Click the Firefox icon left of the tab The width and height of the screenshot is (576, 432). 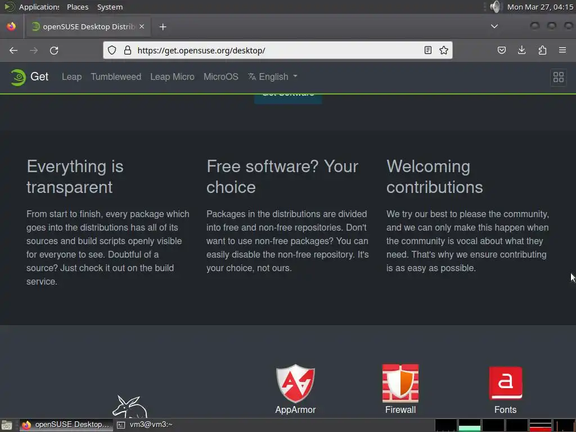(x=11, y=26)
